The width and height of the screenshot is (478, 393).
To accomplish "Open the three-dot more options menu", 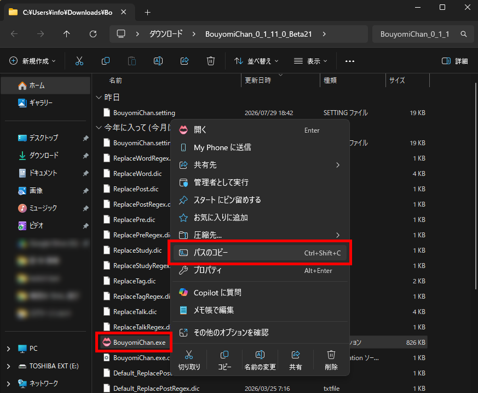I will coord(350,61).
